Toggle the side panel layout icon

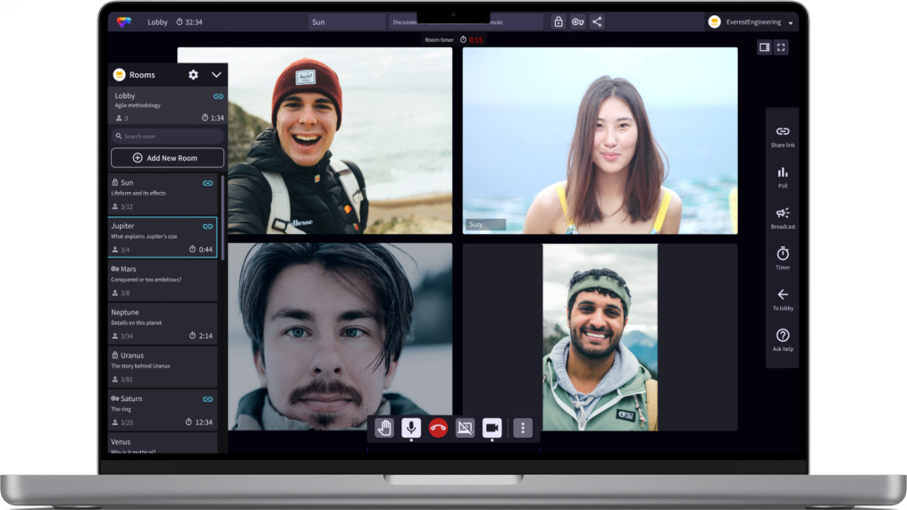(764, 47)
